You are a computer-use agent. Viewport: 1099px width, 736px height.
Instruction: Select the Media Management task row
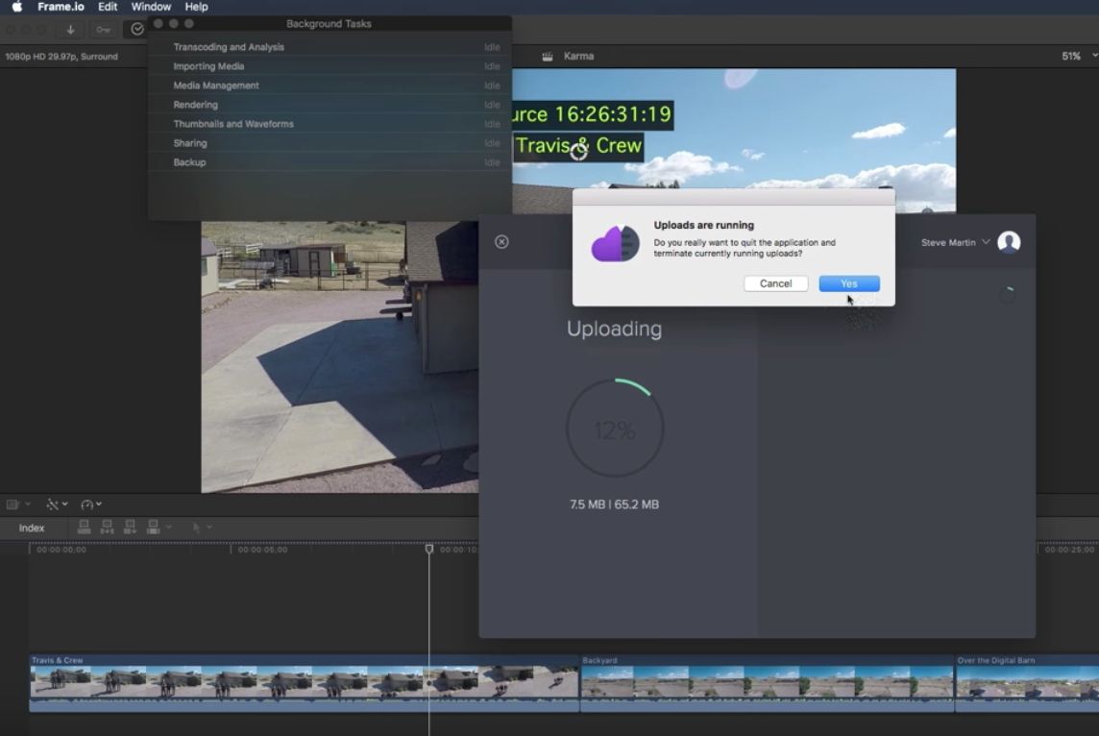click(330, 86)
